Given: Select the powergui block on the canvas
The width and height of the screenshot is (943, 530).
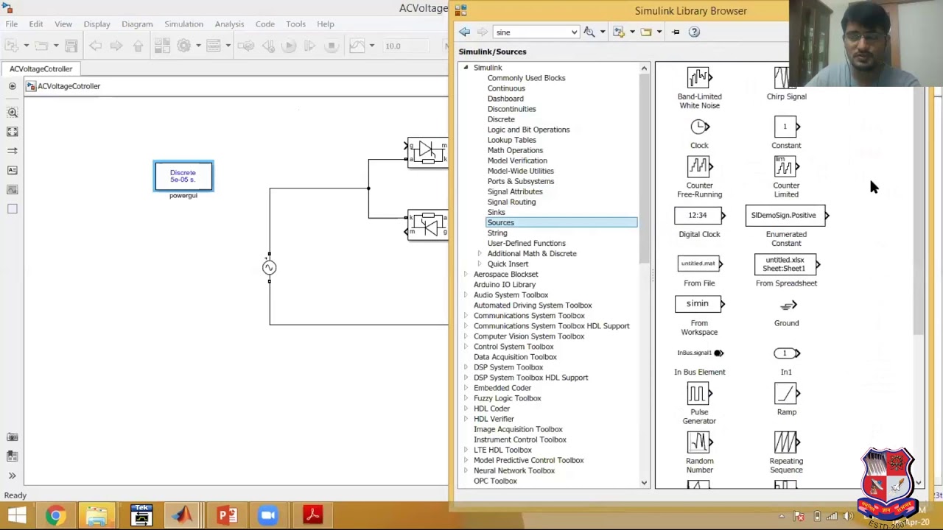Looking at the screenshot, I should [183, 177].
